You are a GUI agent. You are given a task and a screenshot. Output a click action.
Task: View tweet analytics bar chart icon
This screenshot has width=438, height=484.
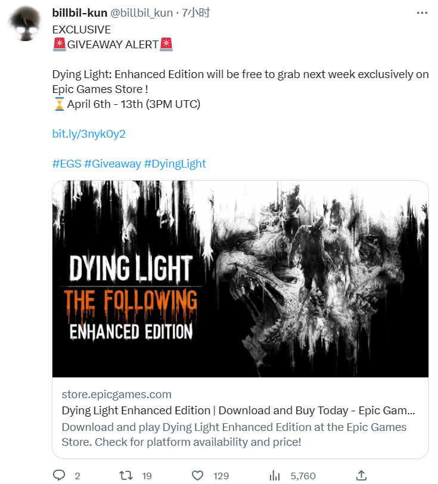click(274, 476)
